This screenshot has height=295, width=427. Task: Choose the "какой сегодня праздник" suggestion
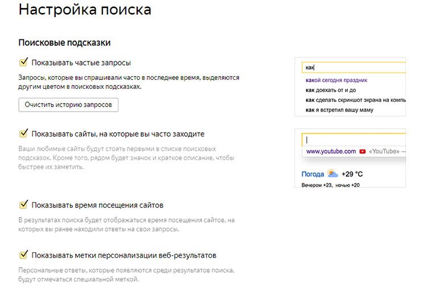(x=336, y=80)
